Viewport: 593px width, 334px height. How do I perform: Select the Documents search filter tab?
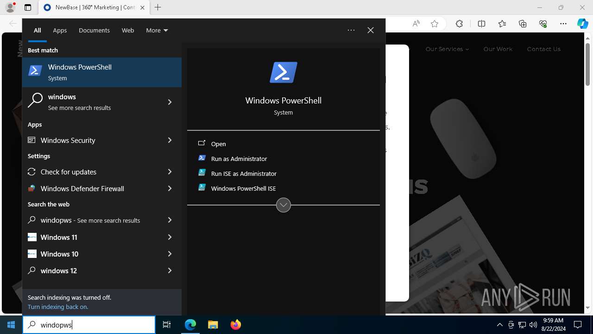click(x=94, y=30)
